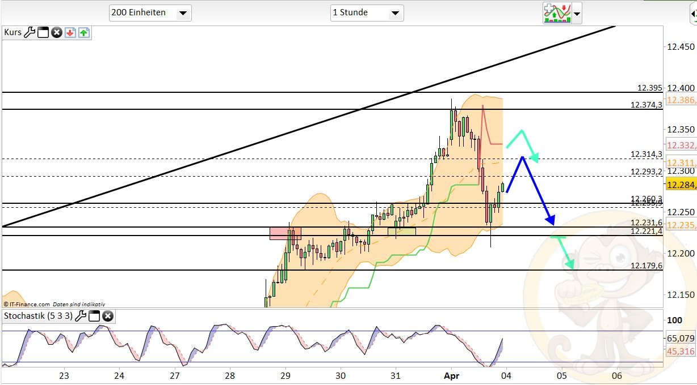Image resolution: width=697 pixels, height=385 pixels.
Task: Open the 1 Stunde timeframe dropdown
Action: coord(396,12)
